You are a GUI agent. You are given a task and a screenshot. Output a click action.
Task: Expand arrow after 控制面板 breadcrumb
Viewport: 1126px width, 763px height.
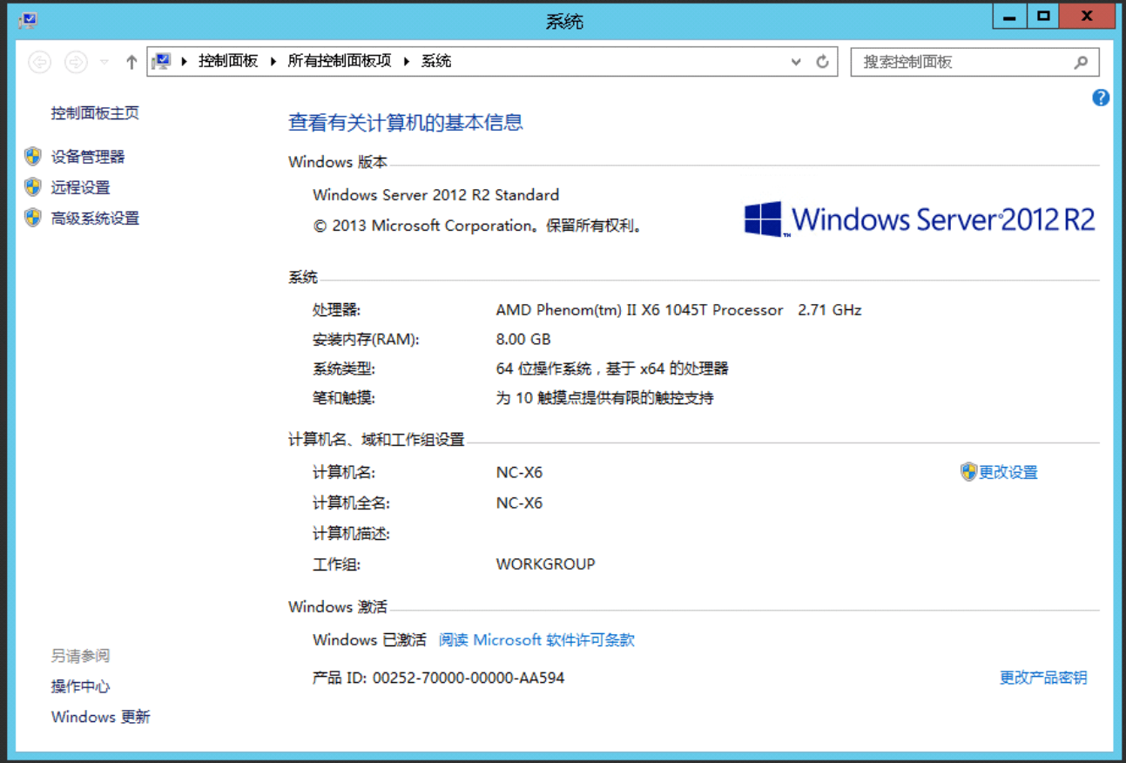tap(273, 61)
